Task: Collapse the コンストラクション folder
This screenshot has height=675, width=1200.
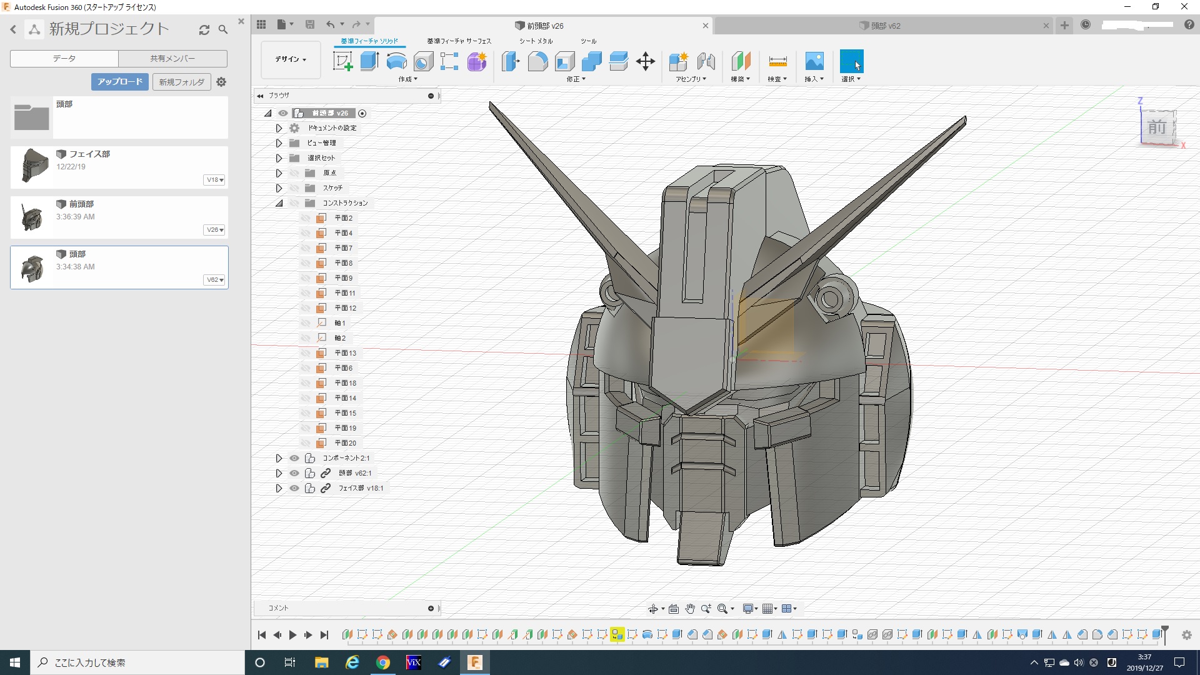Action: [x=279, y=203]
